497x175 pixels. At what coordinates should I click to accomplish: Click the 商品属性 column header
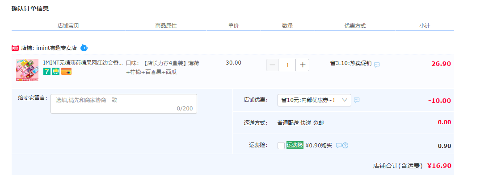point(166,26)
